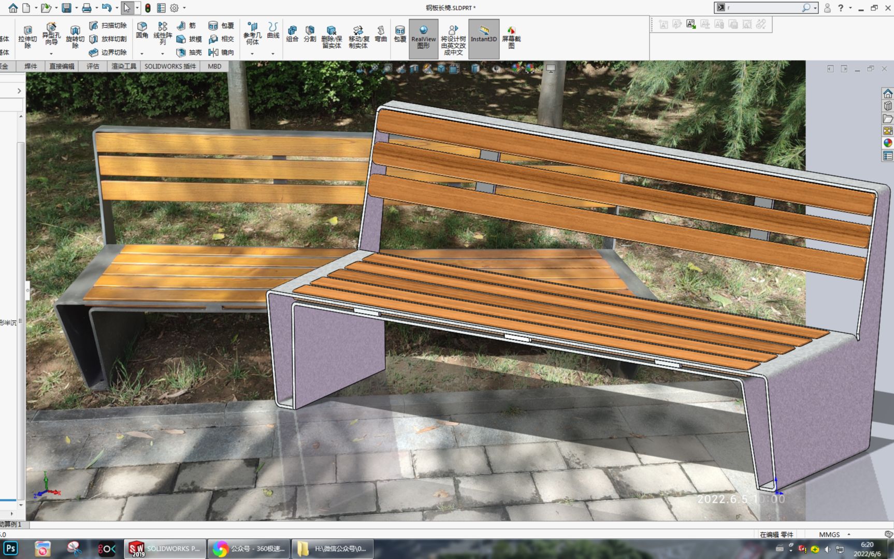The height and width of the screenshot is (559, 894).
Task: Open dropdown arrow next to Options gear
Action: [184, 8]
